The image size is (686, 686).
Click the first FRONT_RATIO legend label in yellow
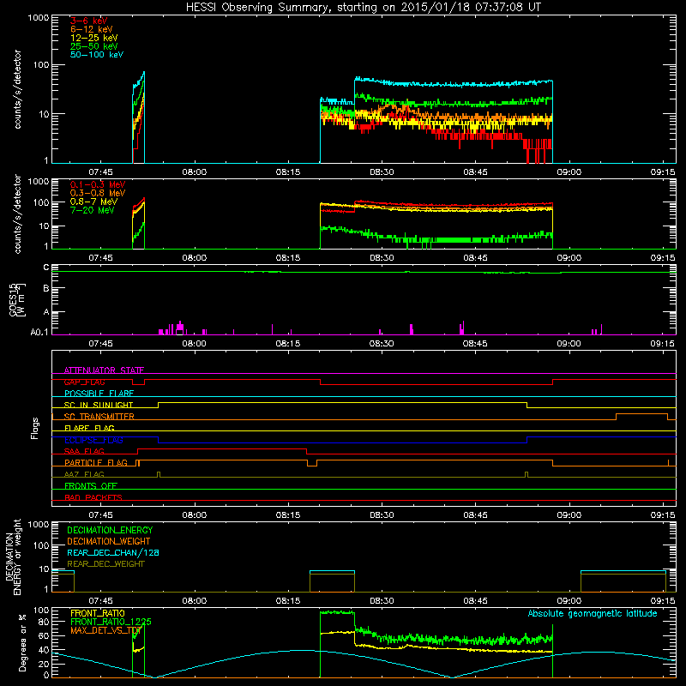coord(98,613)
